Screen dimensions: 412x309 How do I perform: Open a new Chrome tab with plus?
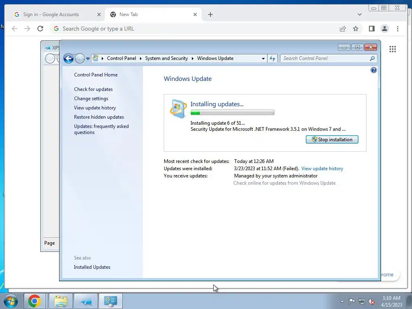click(x=210, y=14)
